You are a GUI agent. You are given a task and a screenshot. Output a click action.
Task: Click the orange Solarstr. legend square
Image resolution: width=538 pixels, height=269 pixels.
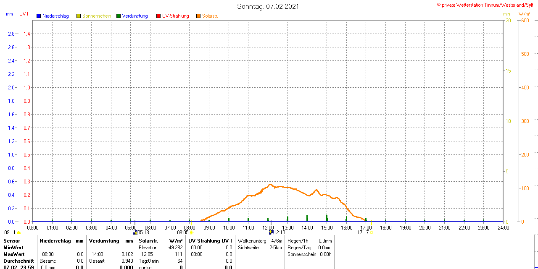(x=198, y=16)
